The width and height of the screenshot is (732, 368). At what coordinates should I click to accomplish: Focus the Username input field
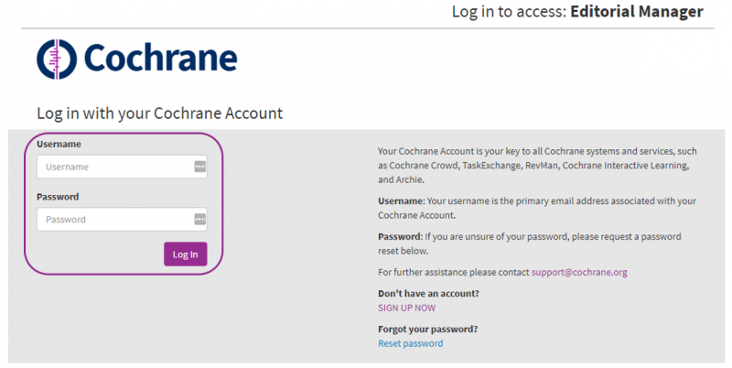click(114, 167)
